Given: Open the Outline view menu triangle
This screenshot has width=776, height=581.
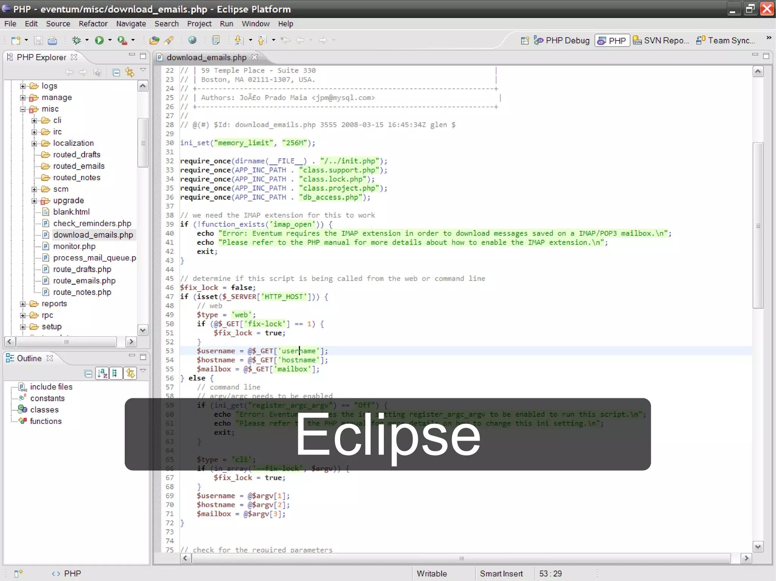Looking at the screenshot, I should (x=143, y=371).
